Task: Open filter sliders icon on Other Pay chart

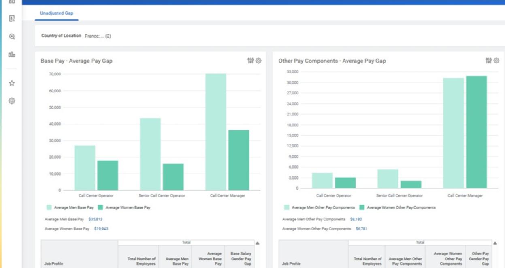Action: coord(488,61)
